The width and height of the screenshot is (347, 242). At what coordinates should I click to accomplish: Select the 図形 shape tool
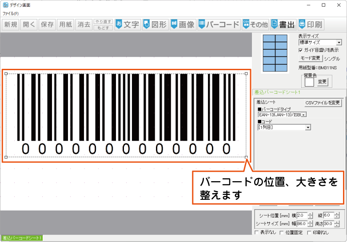(x=156, y=24)
